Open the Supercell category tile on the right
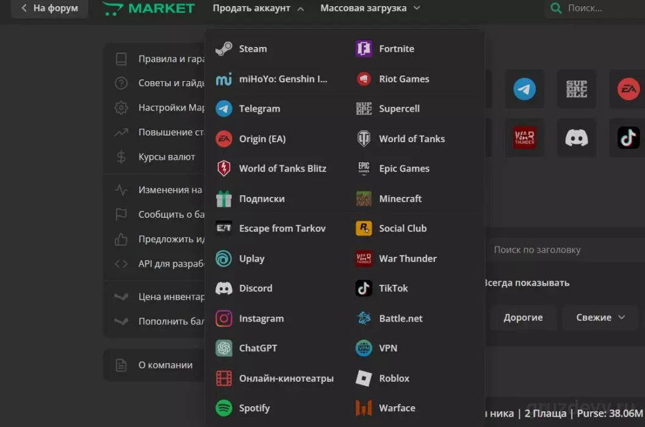The width and height of the screenshot is (645, 427). tap(576, 89)
